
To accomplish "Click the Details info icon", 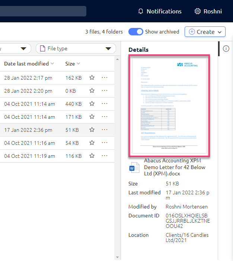I will click(226, 49).
